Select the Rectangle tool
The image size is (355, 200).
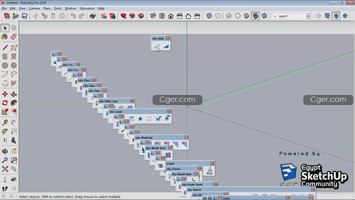[x=5, y=57]
